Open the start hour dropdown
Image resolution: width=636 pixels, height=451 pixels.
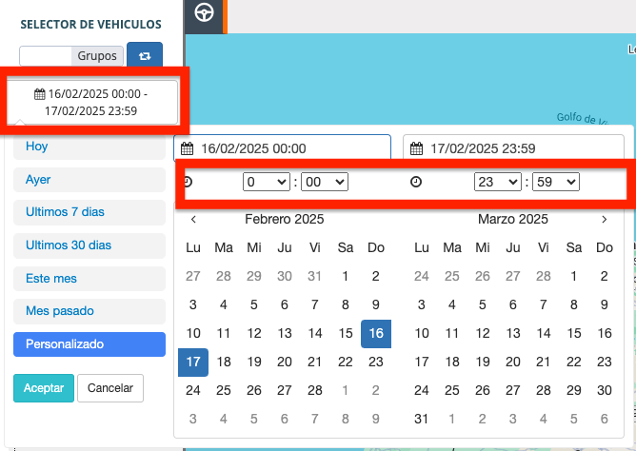click(266, 181)
